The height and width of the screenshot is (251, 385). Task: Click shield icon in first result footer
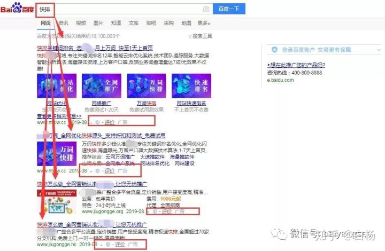(x=97, y=122)
